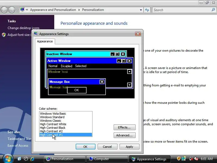Viewport: 217px width, 163px height.
Task: Minimize the Personalization window
Action: 201,3
